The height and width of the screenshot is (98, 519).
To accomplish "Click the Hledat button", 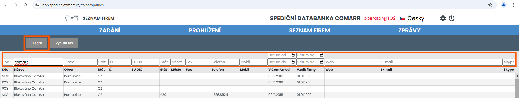I will [x=37, y=43].
